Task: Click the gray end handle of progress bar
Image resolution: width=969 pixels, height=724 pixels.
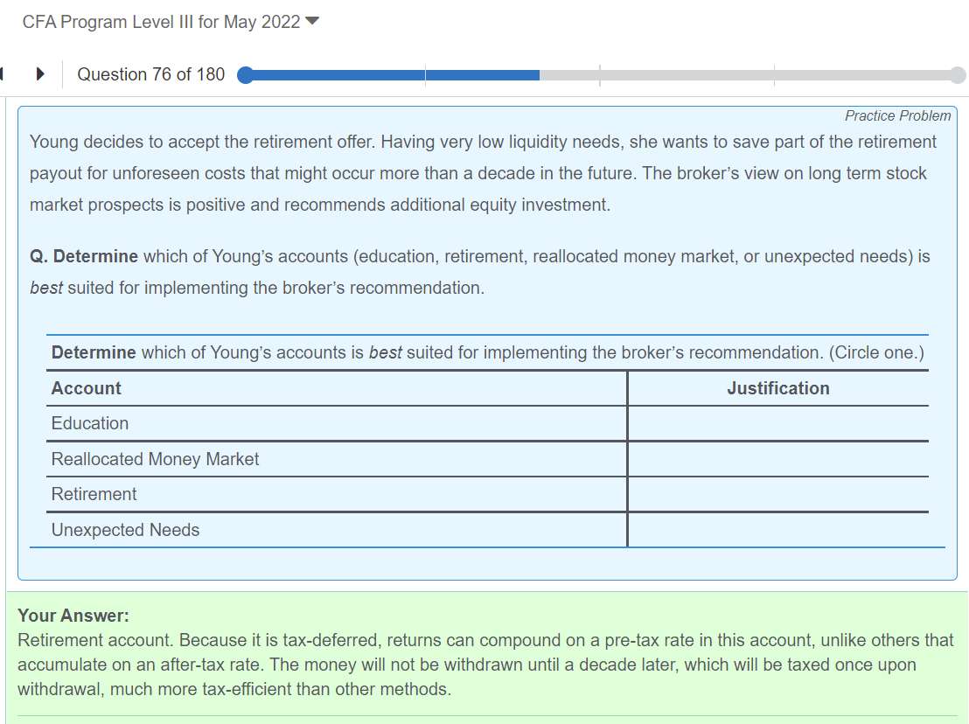Action: click(x=958, y=75)
